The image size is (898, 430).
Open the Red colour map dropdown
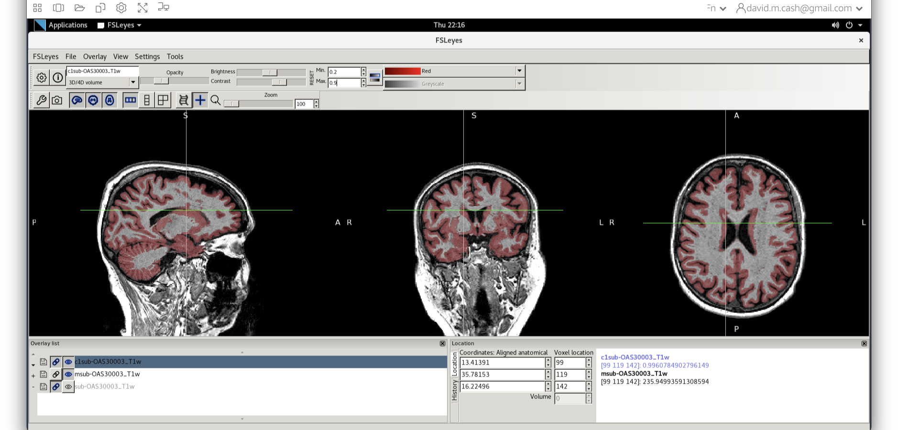(x=519, y=71)
